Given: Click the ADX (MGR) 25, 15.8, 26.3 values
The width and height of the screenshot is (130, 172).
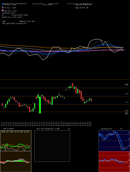Looking at the screenshot, I should [27, 21].
